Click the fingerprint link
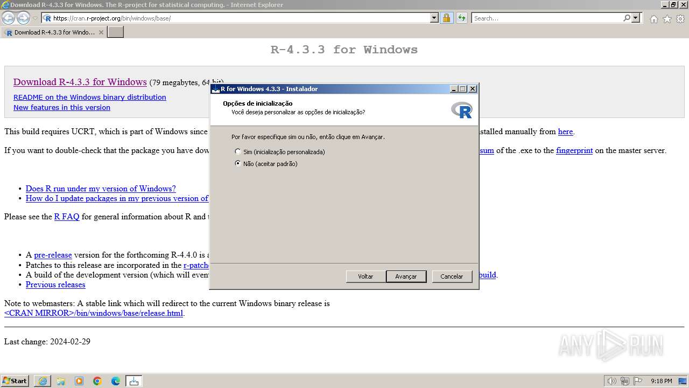 [x=574, y=150]
